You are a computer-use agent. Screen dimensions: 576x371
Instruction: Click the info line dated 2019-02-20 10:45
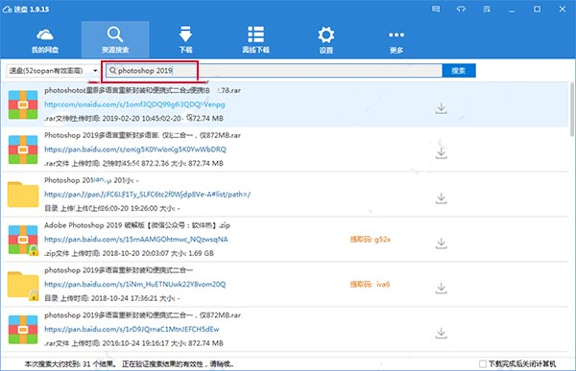click(x=133, y=118)
